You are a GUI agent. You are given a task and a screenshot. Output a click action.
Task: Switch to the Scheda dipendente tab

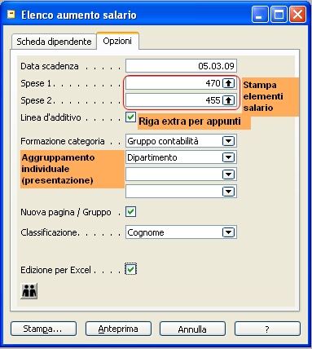[x=54, y=42]
